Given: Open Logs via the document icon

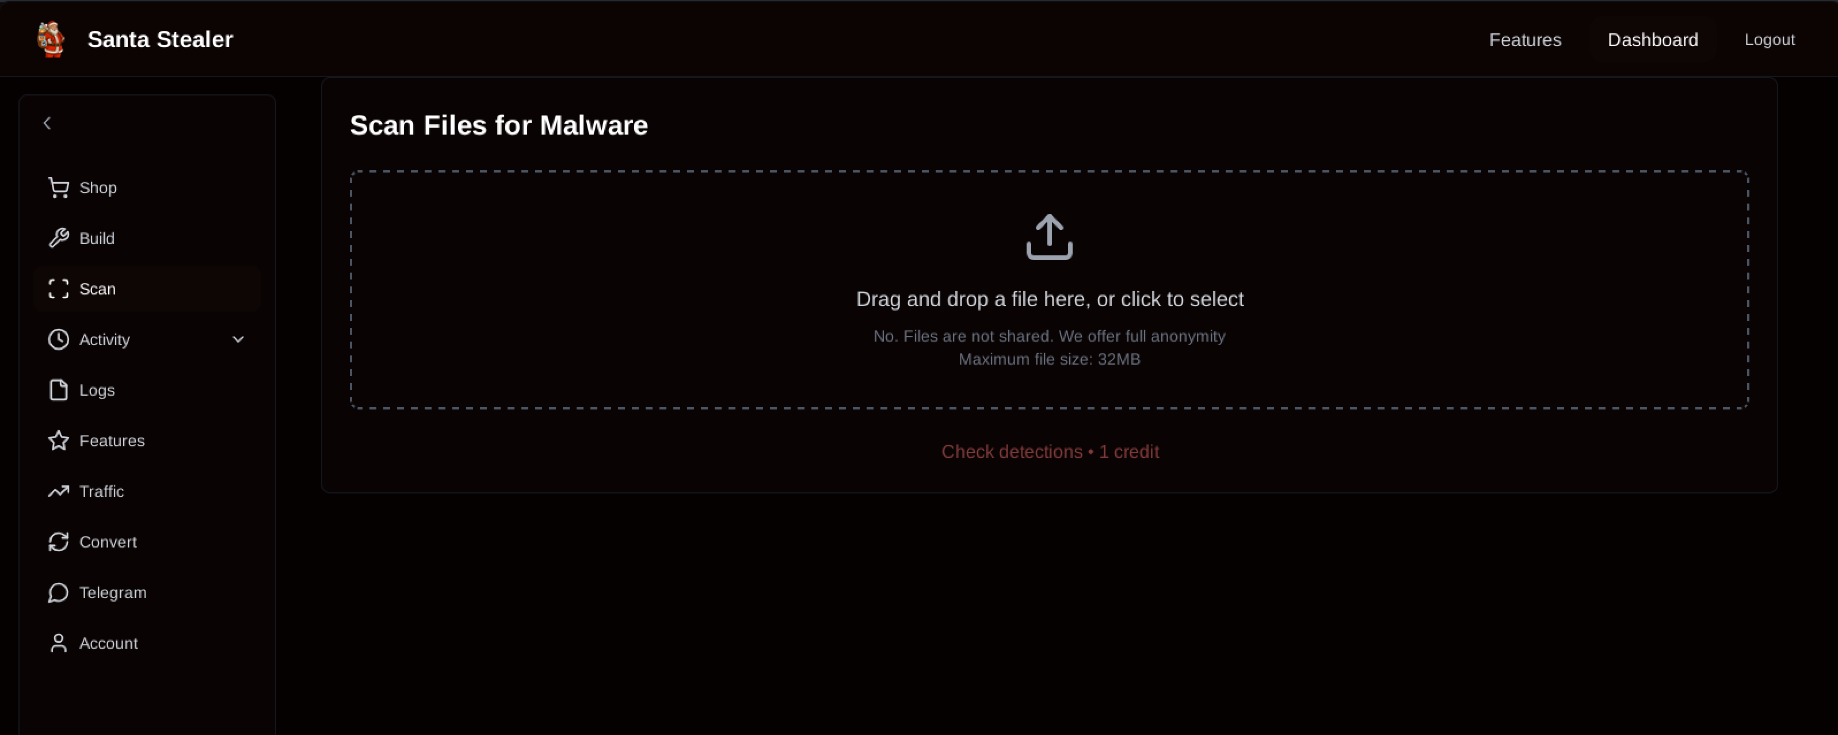Looking at the screenshot, I should (59, 390).
